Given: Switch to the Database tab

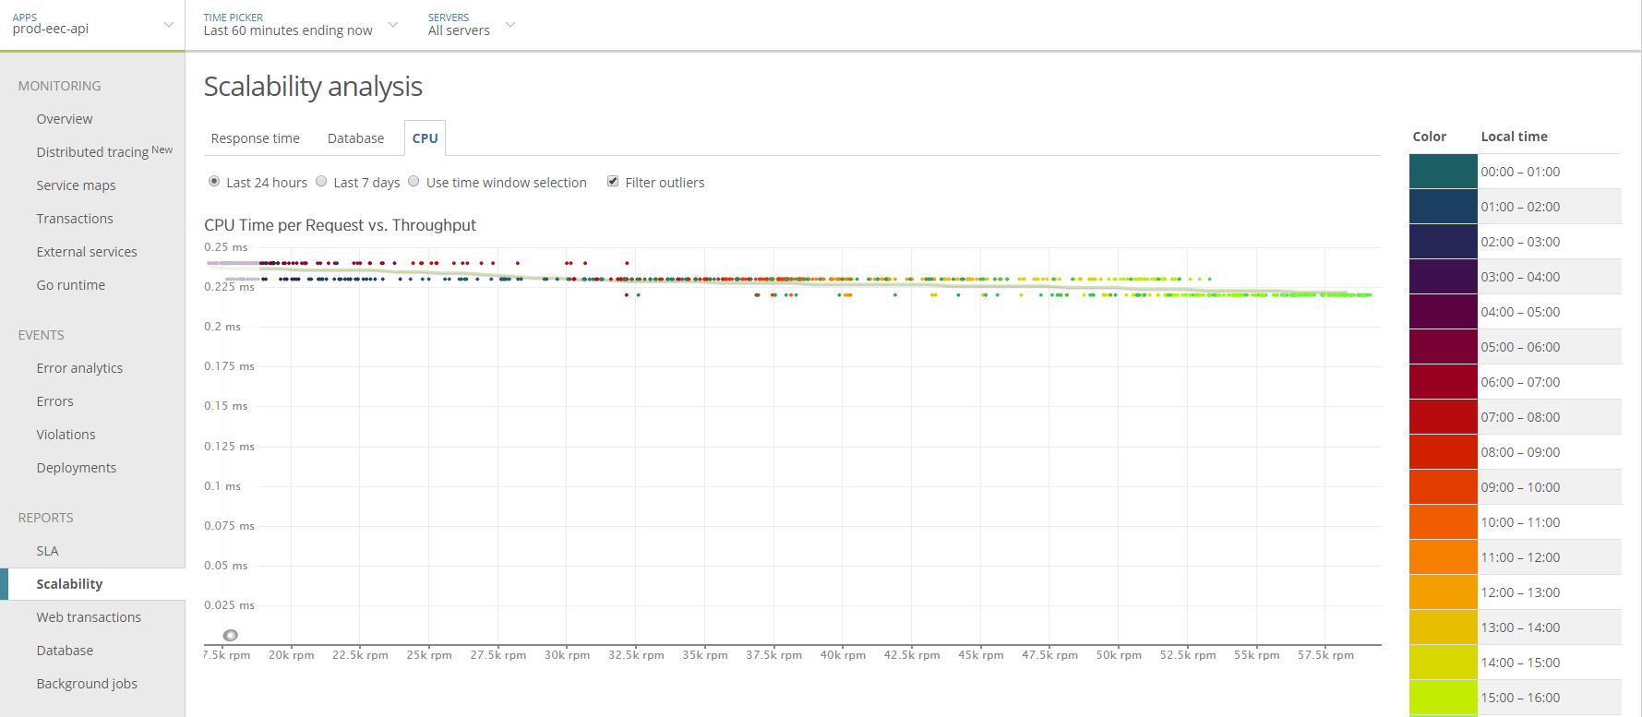Looking at the screenshot, I should tap(355, 138).
